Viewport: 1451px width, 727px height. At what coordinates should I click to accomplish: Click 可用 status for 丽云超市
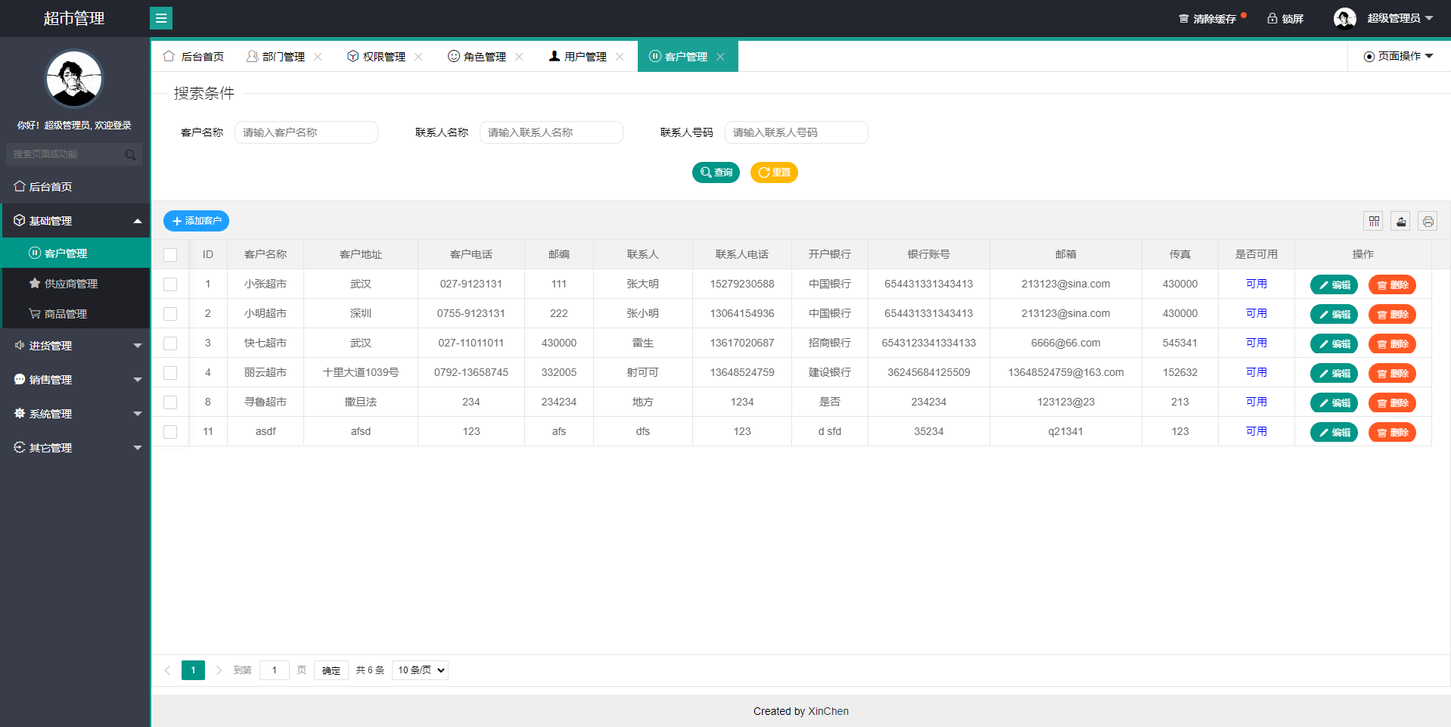tap(1256, 372)
